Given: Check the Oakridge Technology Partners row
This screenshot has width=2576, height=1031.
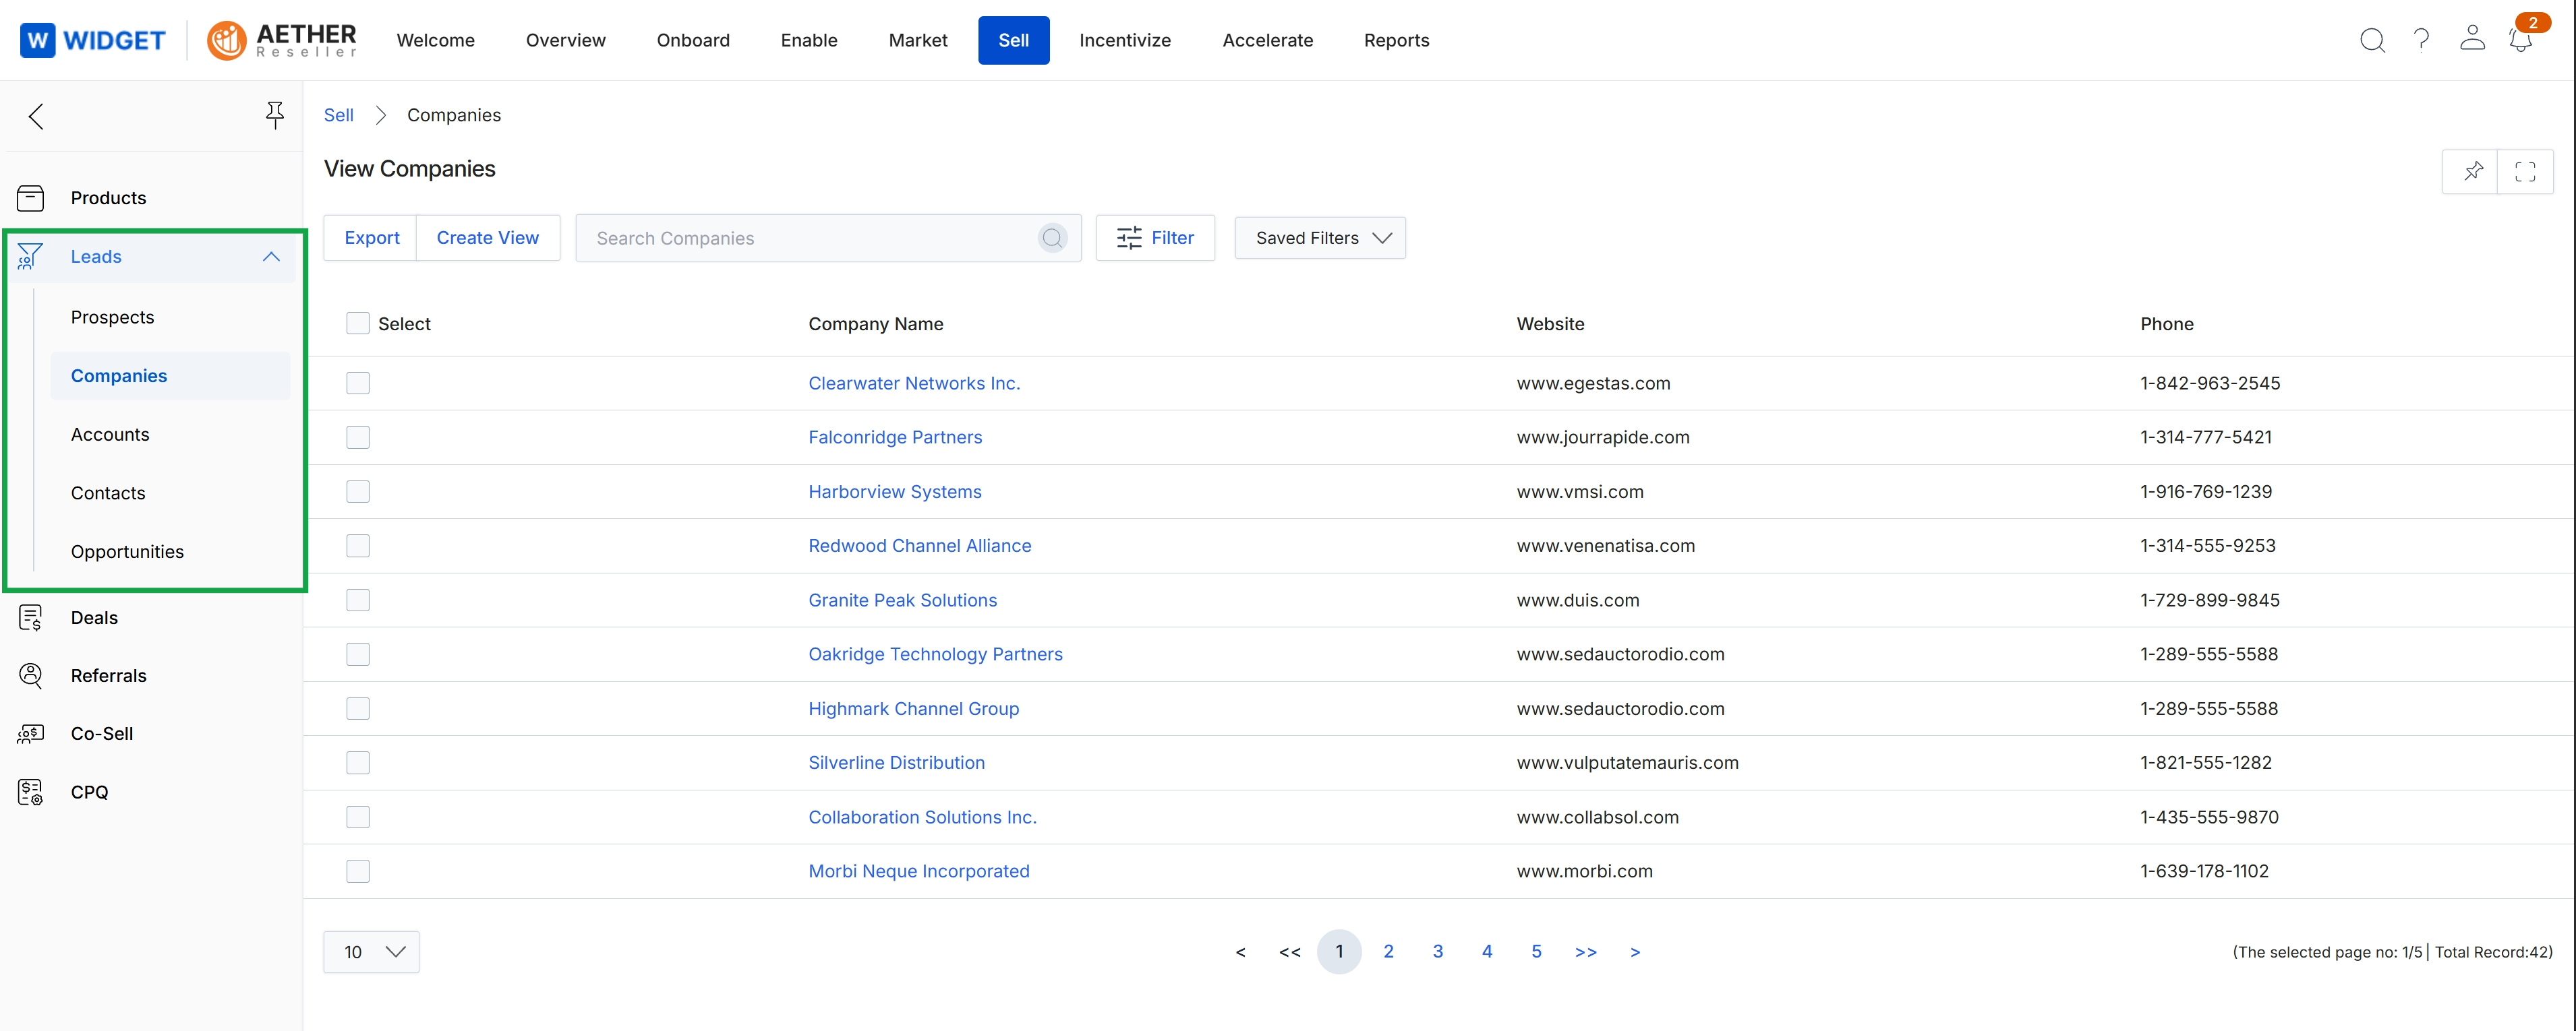Looking at the screenshot, I should point(358,654).
